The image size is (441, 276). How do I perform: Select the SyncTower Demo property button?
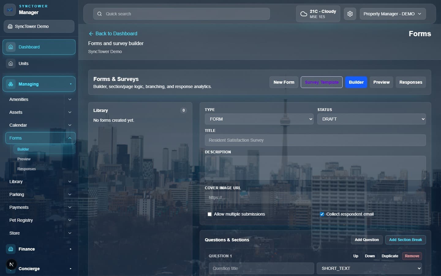click(39, 26)
